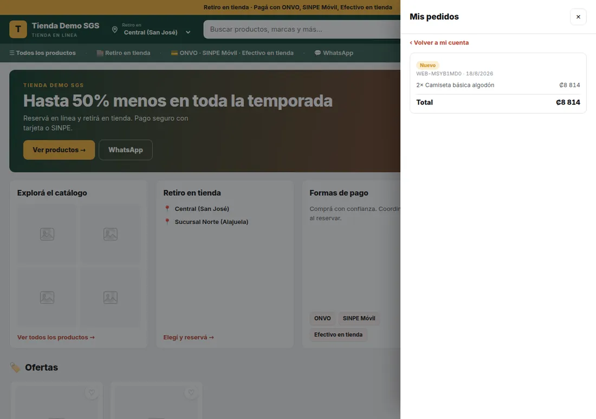Image resolution: width=596 pixels, height=419 pixels.
Task: Open the top-right catalog thumbnail
Action: [x=110, y=234]
